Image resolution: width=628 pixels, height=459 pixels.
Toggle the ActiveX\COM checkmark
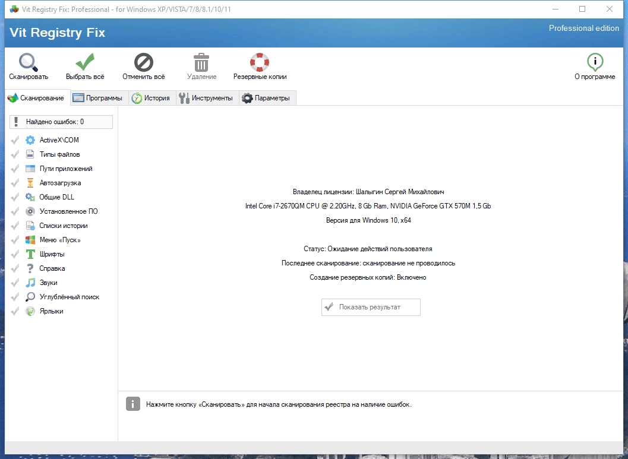15,140
